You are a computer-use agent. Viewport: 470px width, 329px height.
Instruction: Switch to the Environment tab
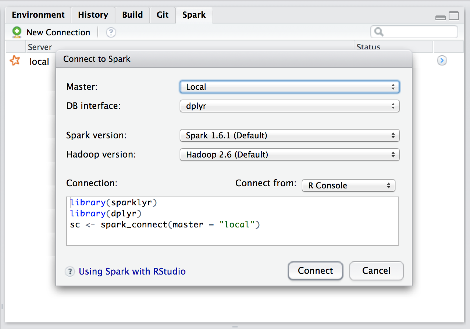pos(38,15)
